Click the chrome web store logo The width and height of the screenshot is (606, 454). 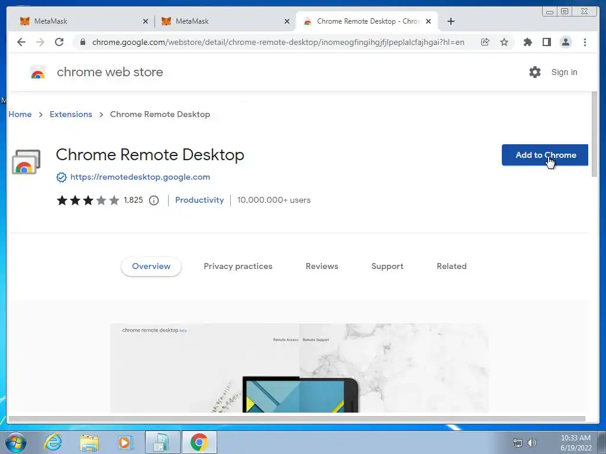tap(38, 72)
